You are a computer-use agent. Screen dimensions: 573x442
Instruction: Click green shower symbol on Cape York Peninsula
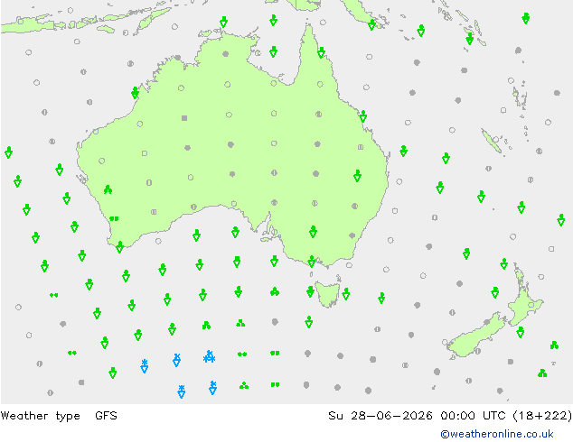(321, 52)
